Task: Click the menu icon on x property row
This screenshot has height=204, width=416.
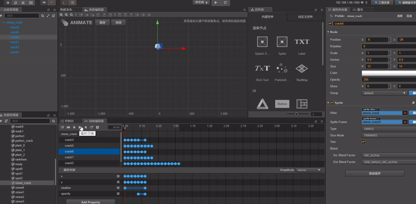Action: 118,176
